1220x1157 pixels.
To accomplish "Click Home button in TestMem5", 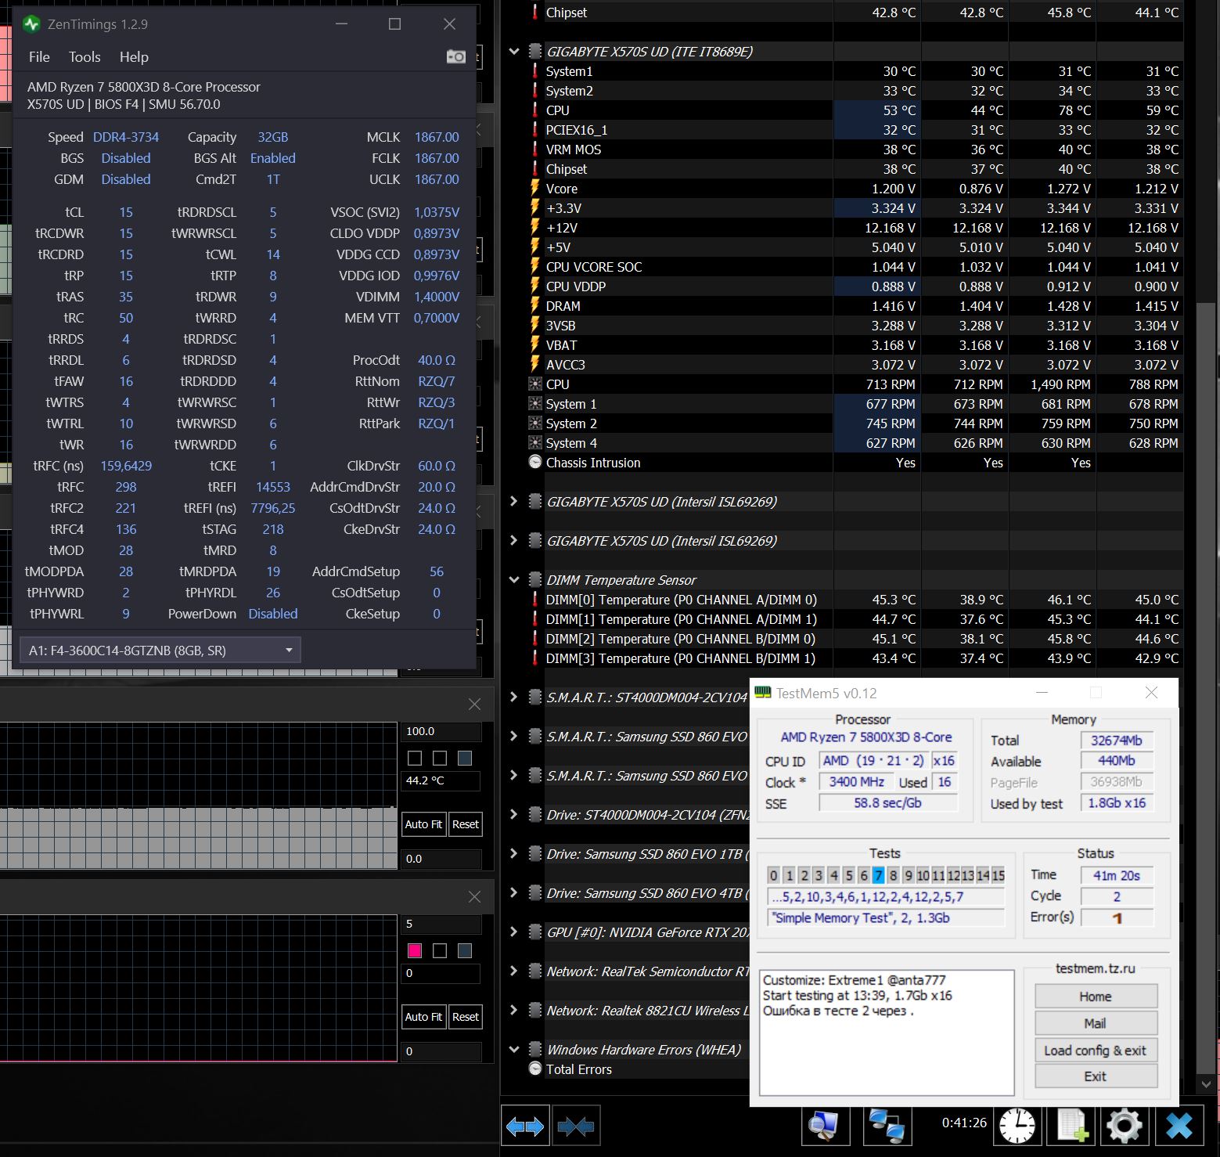I will [1096, 997].
